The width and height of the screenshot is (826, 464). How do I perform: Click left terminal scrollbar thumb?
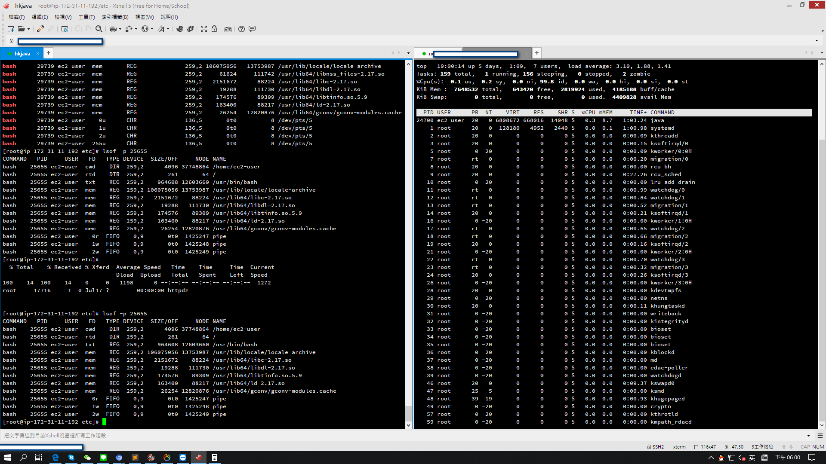pos(408,413)
